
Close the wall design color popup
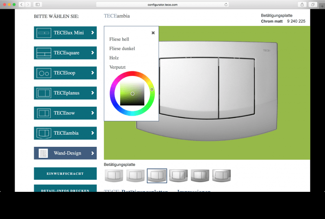coord(153,33)
